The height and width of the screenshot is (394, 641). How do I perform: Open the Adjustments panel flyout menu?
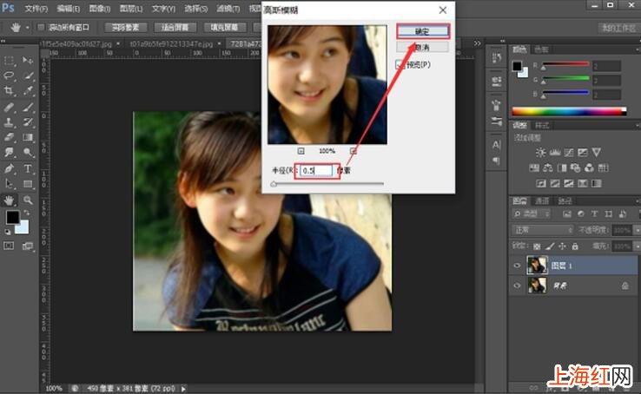click(x=638, y=125)
